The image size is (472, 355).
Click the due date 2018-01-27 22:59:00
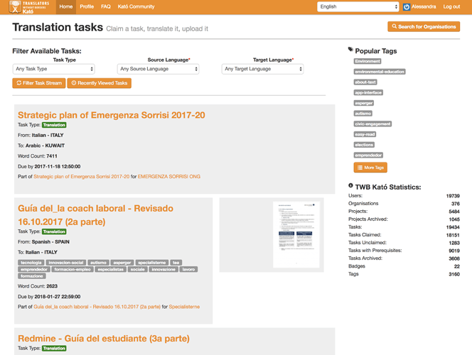(x=57, y=296)
